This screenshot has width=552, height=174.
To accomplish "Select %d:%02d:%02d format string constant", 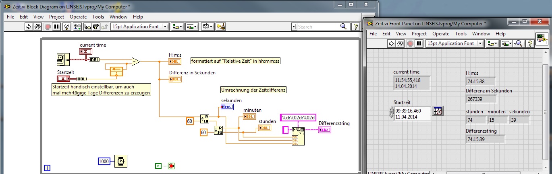I will (x=298, y=118).
